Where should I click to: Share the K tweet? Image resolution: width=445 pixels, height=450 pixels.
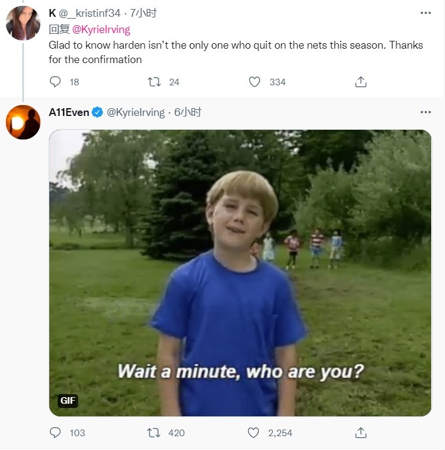[x=361, y=82]
